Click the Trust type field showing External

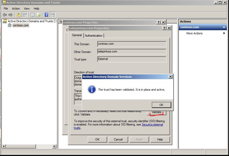pyautogui.click(x=132, y=59)
